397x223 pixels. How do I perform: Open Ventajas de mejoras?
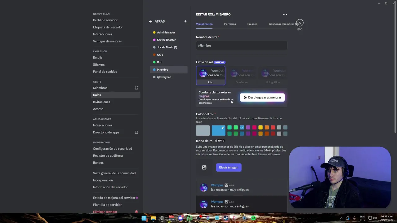116,41
